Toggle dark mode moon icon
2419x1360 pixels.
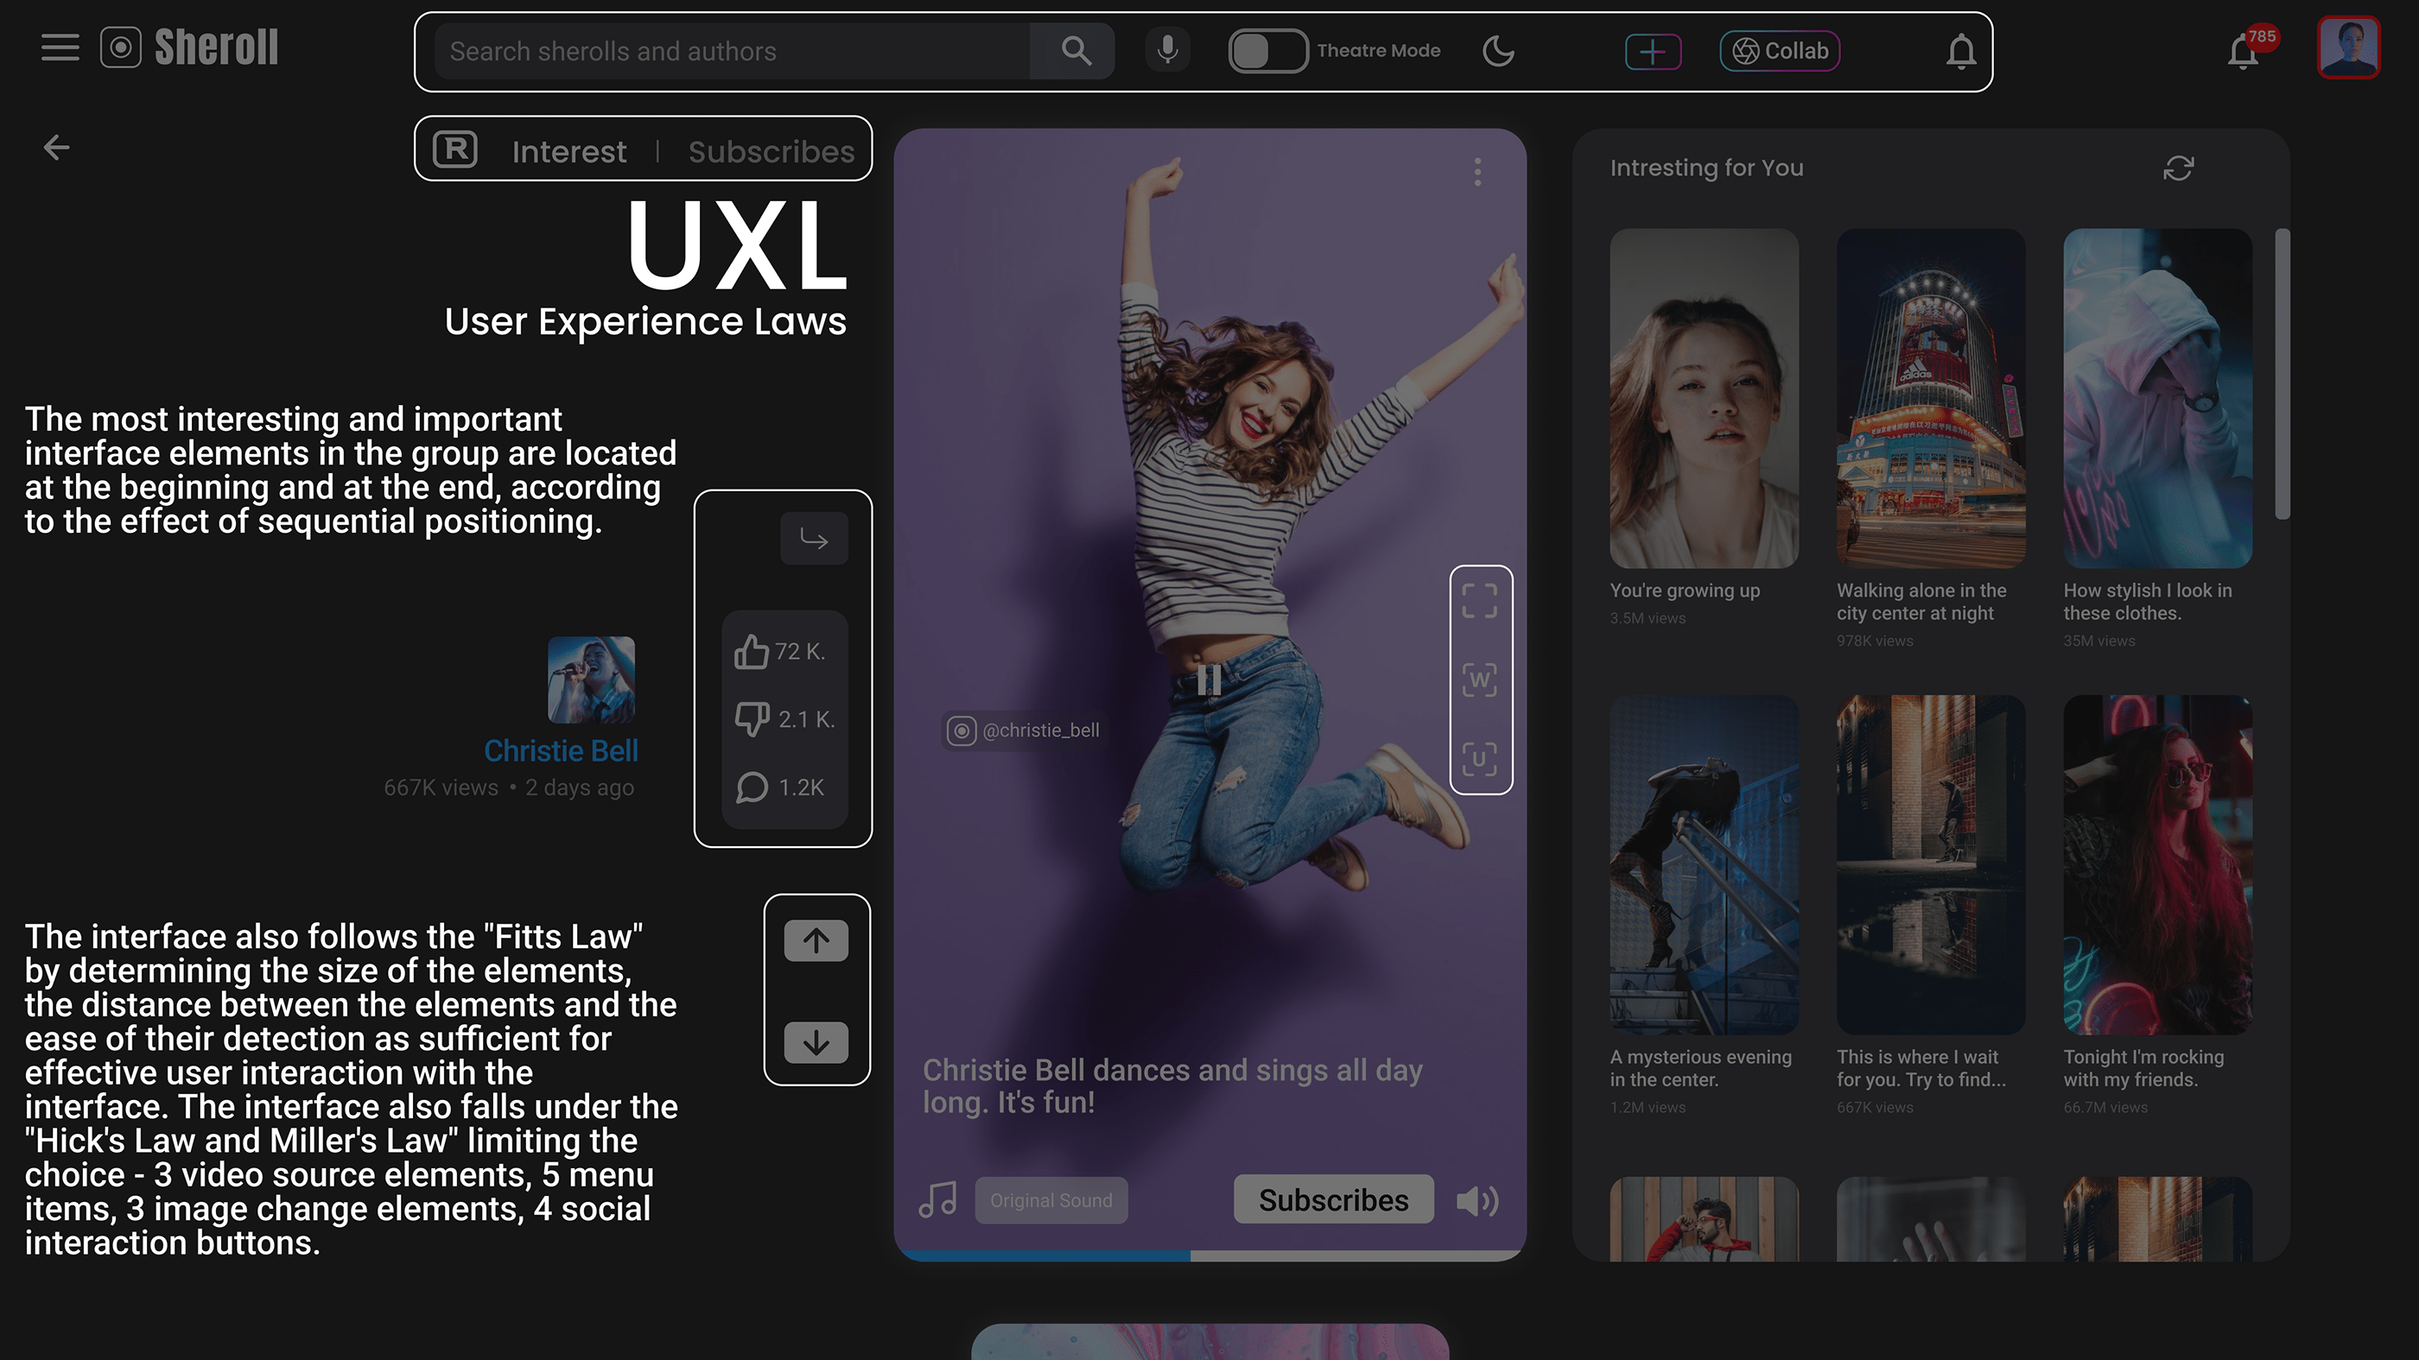pos(1498,51)
